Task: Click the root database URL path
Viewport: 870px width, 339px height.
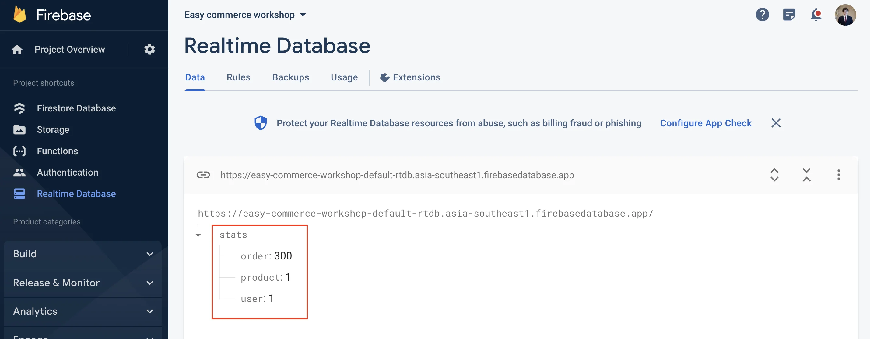Action: pyautogui.click(x=426, y=214)
